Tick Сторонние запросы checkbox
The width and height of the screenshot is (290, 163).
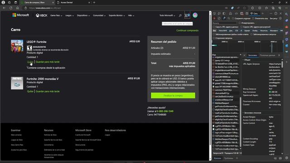click(x=214, y=38)
